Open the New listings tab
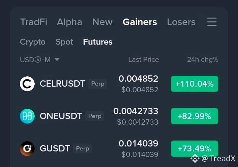Image resolution: width=238 pixels, height=167 pixels. click(102, 22)
